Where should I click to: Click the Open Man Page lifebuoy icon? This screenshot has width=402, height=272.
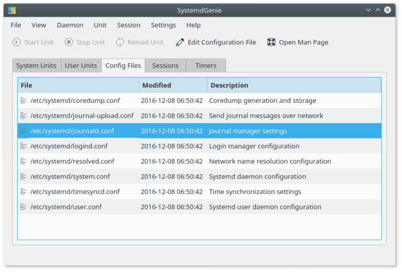pyautogui.click(x=271, y=42)
